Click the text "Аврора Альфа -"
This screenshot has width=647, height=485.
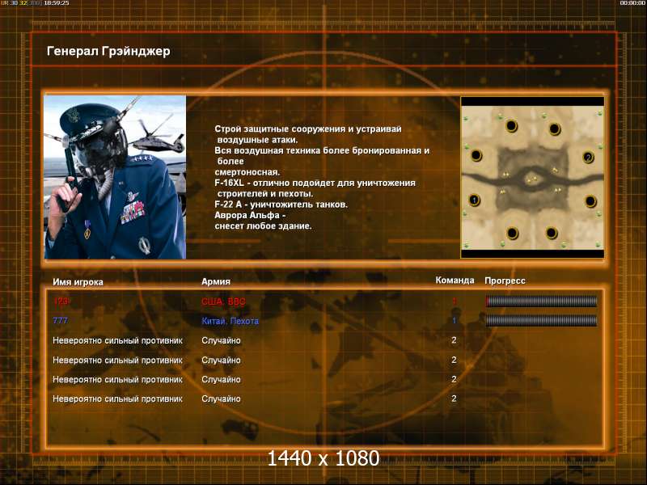(x=250, y=215)
